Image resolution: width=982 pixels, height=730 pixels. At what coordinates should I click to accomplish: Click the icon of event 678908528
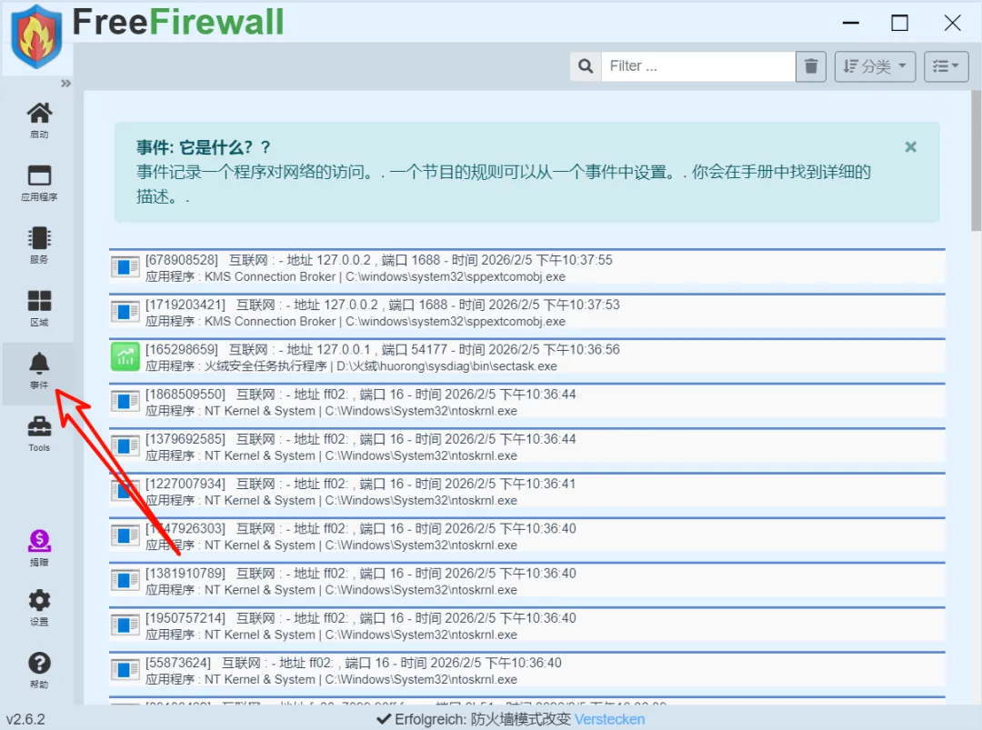(x=125, y=267)
